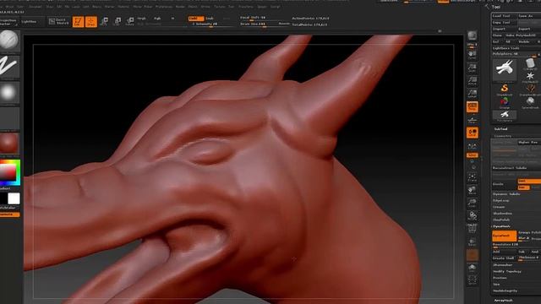541x304 pixels.
Task: Click the Rotate view icon on right shelf
Action: coord(472,216)
